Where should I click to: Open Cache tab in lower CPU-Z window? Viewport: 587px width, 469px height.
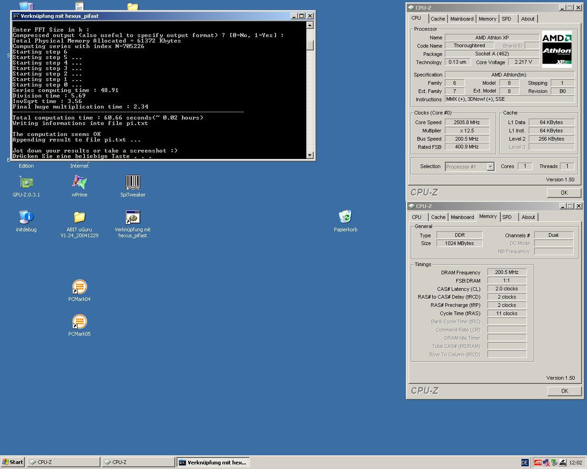pyautogui.click(x=438, y=217)
